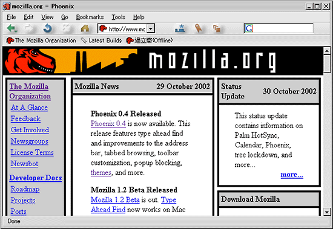This screenshot has height=229, width=333.
Task: Click the Mozilla dinosaur banner logo
Action: (x=30, y=61)
